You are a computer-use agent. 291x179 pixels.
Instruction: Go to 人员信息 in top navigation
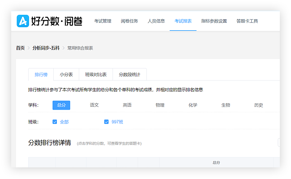coord(156,21)
